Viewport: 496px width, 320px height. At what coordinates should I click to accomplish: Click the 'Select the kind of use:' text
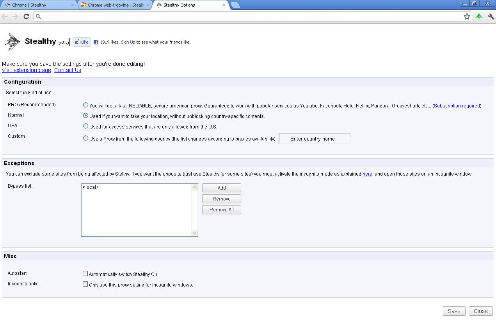(x=29, y=93)
